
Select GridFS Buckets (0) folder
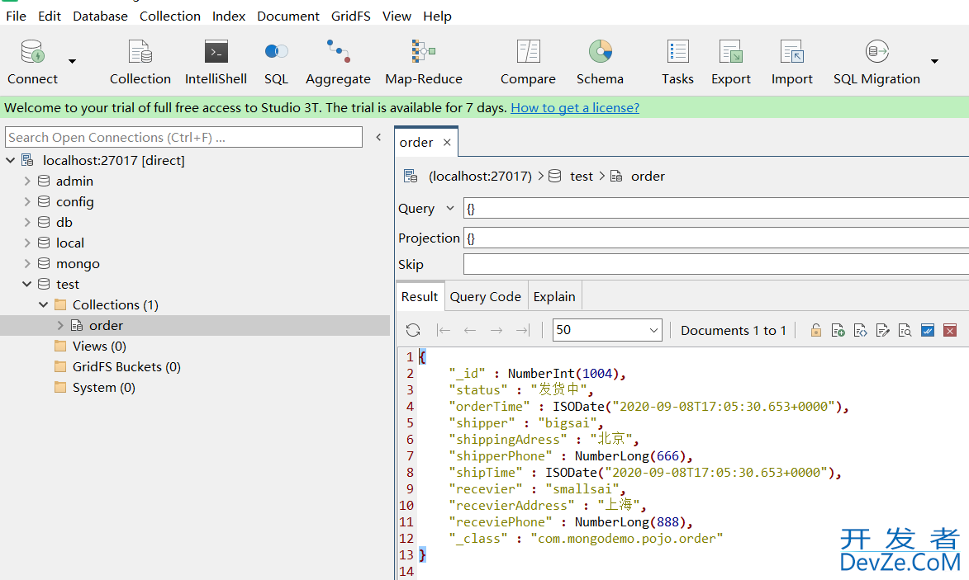[126, 366]
